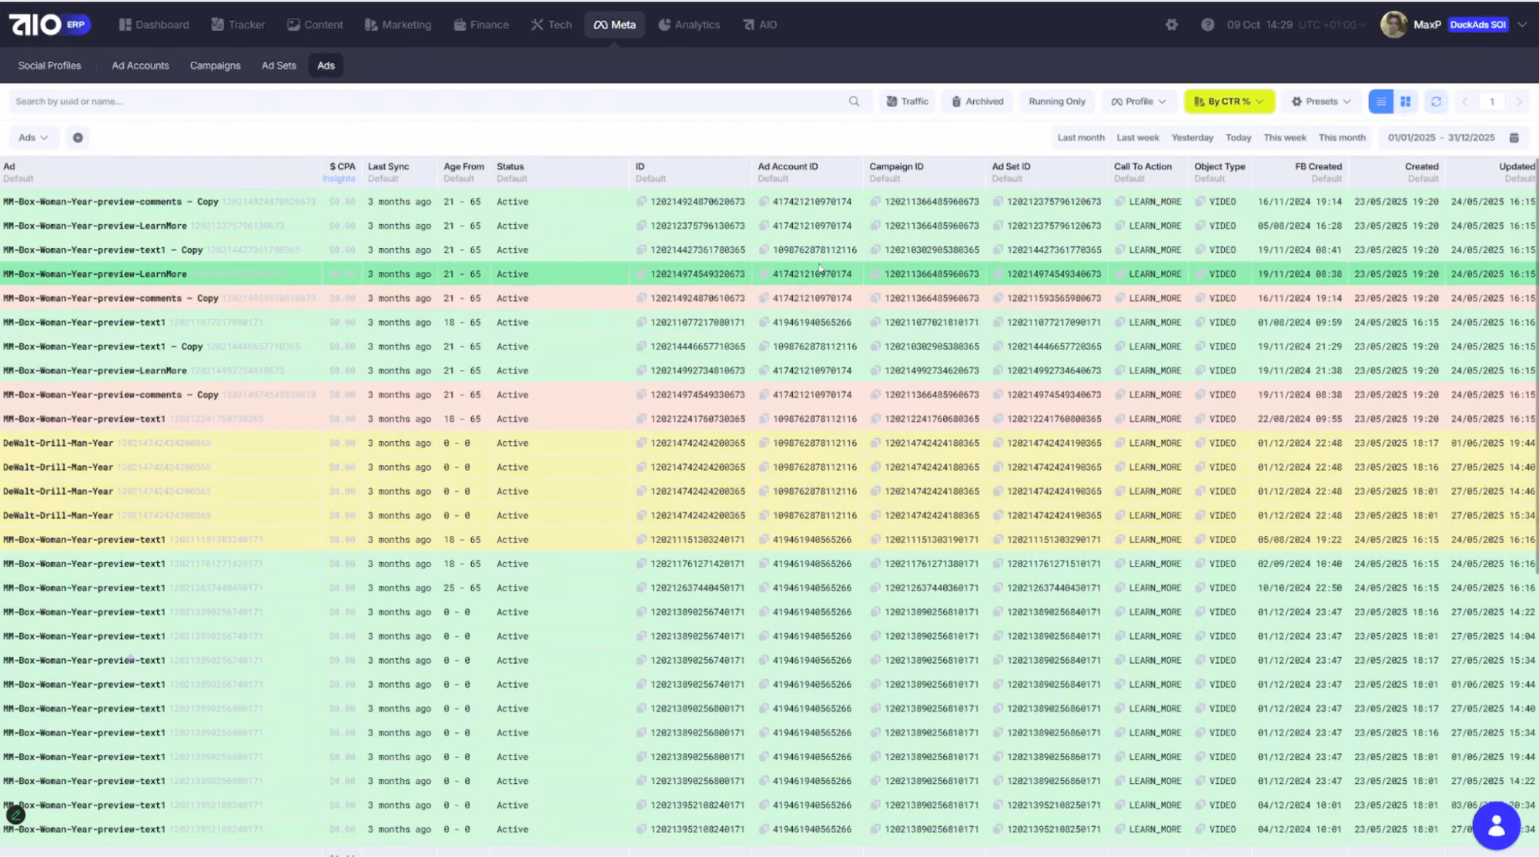Screen dimensions: 1539x857
Task: Toggle the Traffic filter
Action: click(x=907, y=102)
